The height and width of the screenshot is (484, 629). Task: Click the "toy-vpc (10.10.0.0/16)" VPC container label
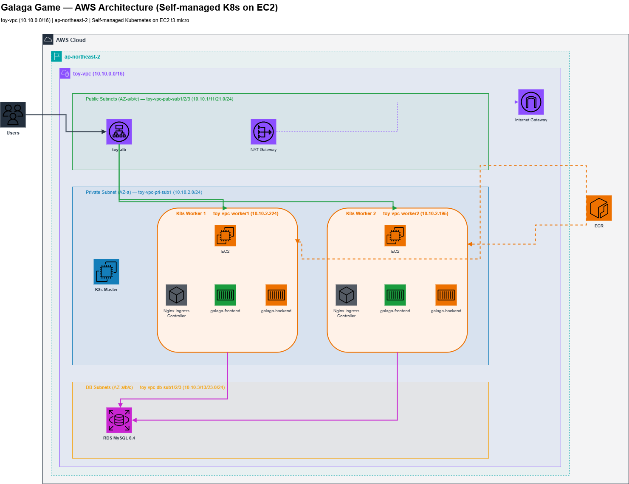(99, 74)
